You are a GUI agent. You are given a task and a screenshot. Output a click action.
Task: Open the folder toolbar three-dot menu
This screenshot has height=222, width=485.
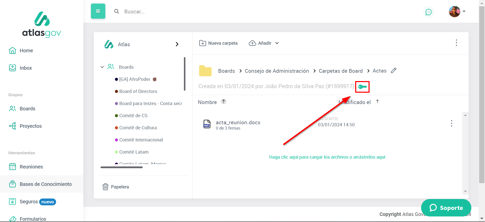pos(456,43)
